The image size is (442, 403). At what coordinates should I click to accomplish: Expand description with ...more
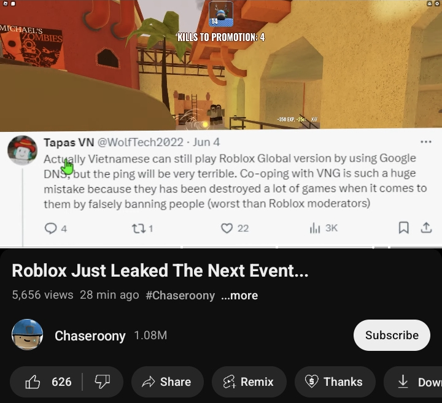pos(239,296)
